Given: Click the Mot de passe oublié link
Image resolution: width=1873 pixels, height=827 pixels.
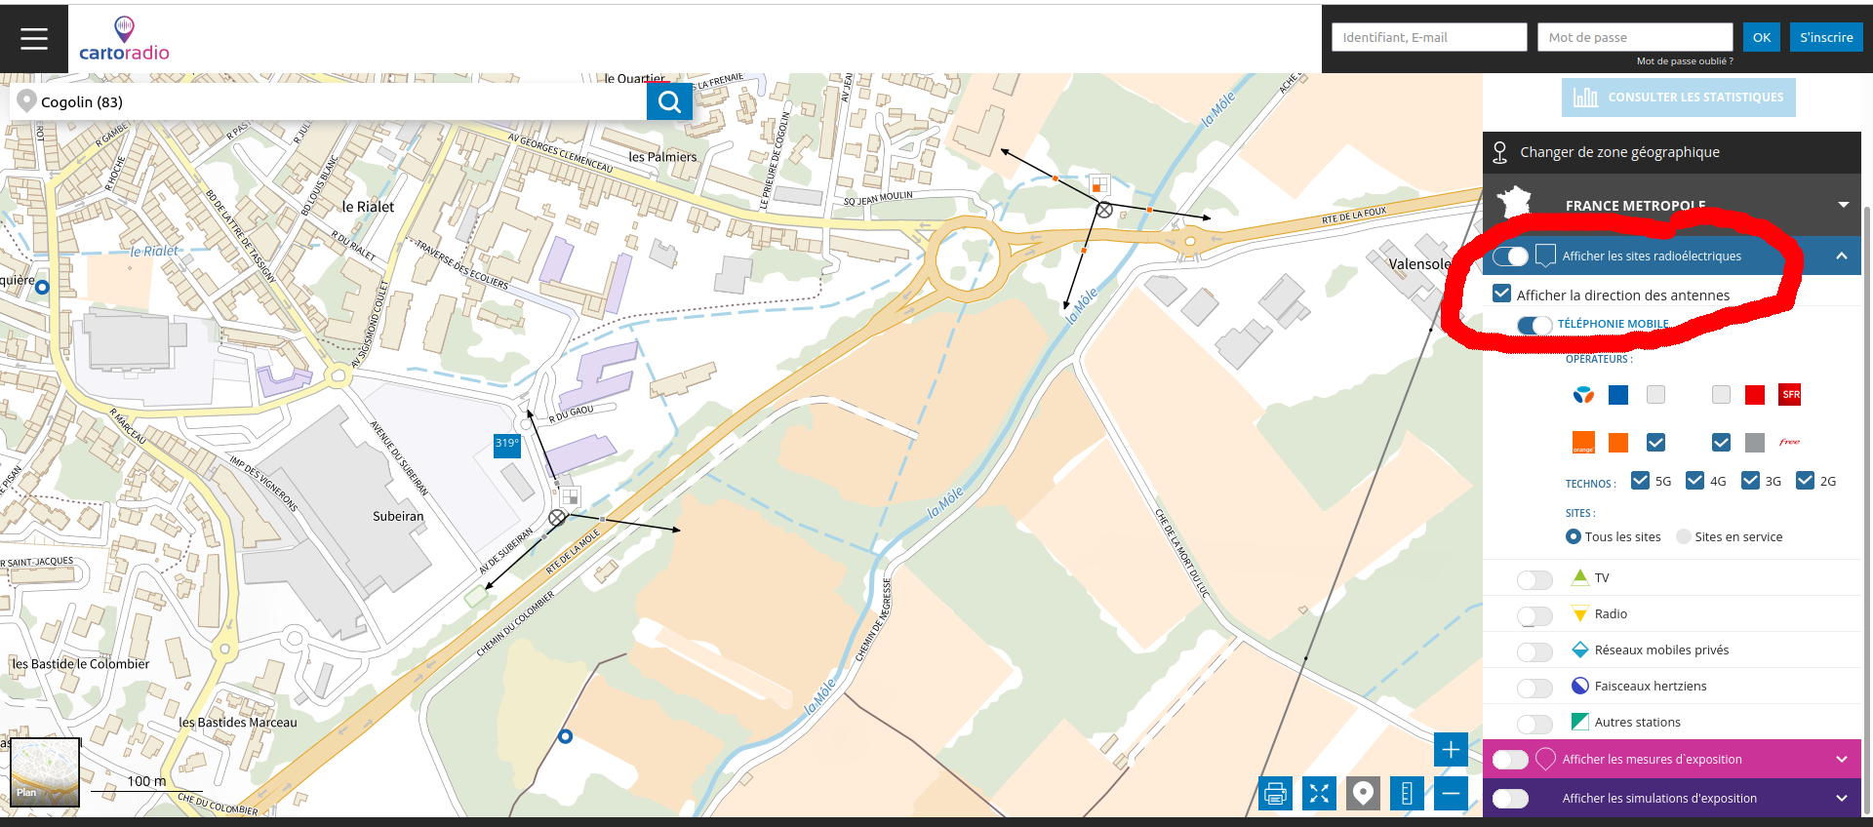Looking at the screenshot, I should point(1685,61).
